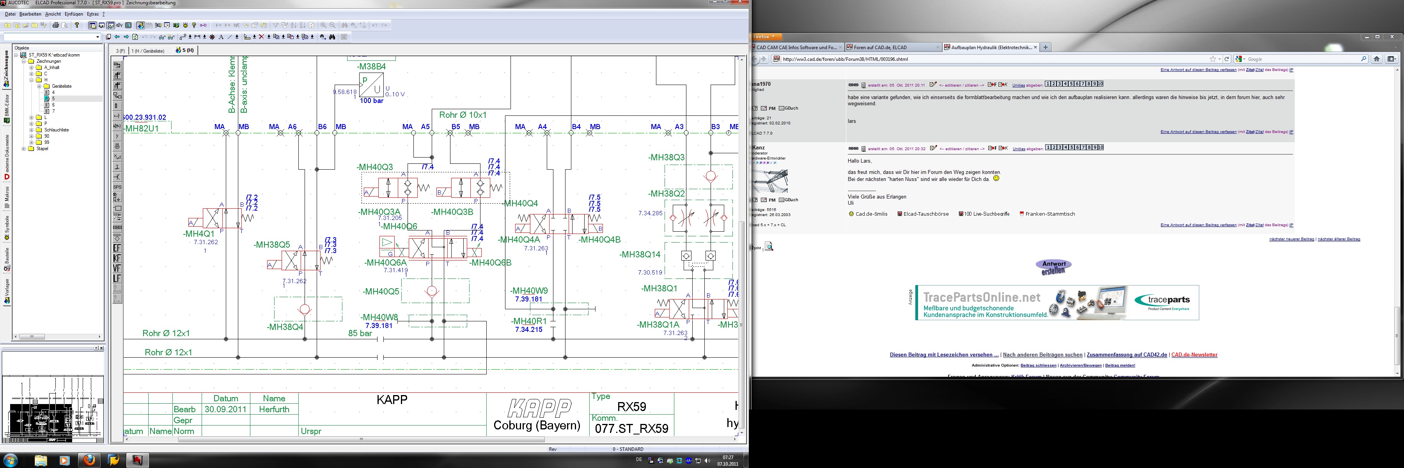Click the filter funnel icon
This screenshot has width=1404, height=468.
pyautogui.click(x=275, y=26)
